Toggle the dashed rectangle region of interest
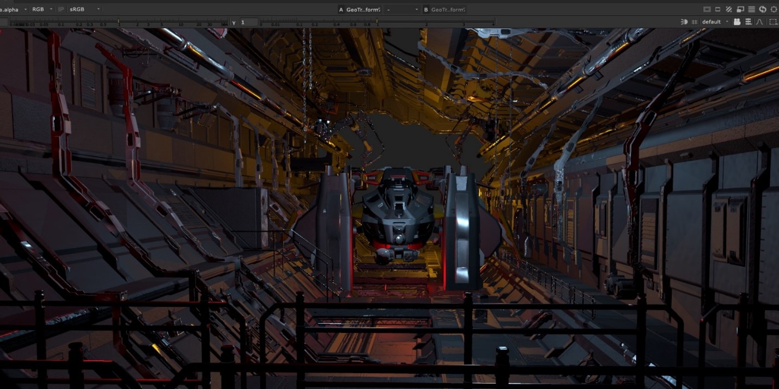This screenshot has height=389, width=779. (773, 22)
